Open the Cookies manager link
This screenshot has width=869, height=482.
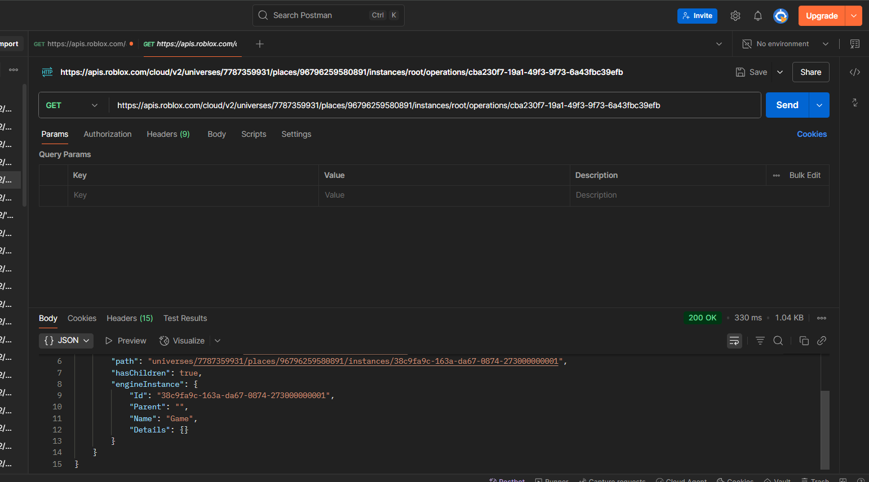point(812,134)
